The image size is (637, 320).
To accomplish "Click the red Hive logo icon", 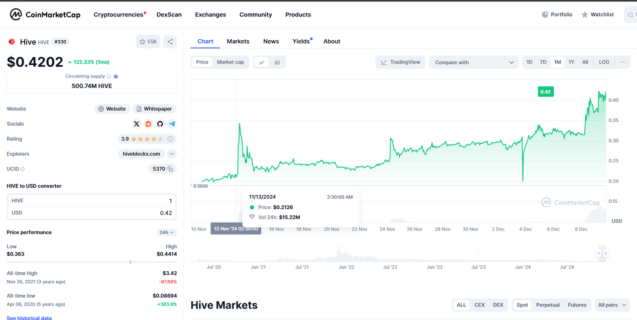I will coord(11,42).
